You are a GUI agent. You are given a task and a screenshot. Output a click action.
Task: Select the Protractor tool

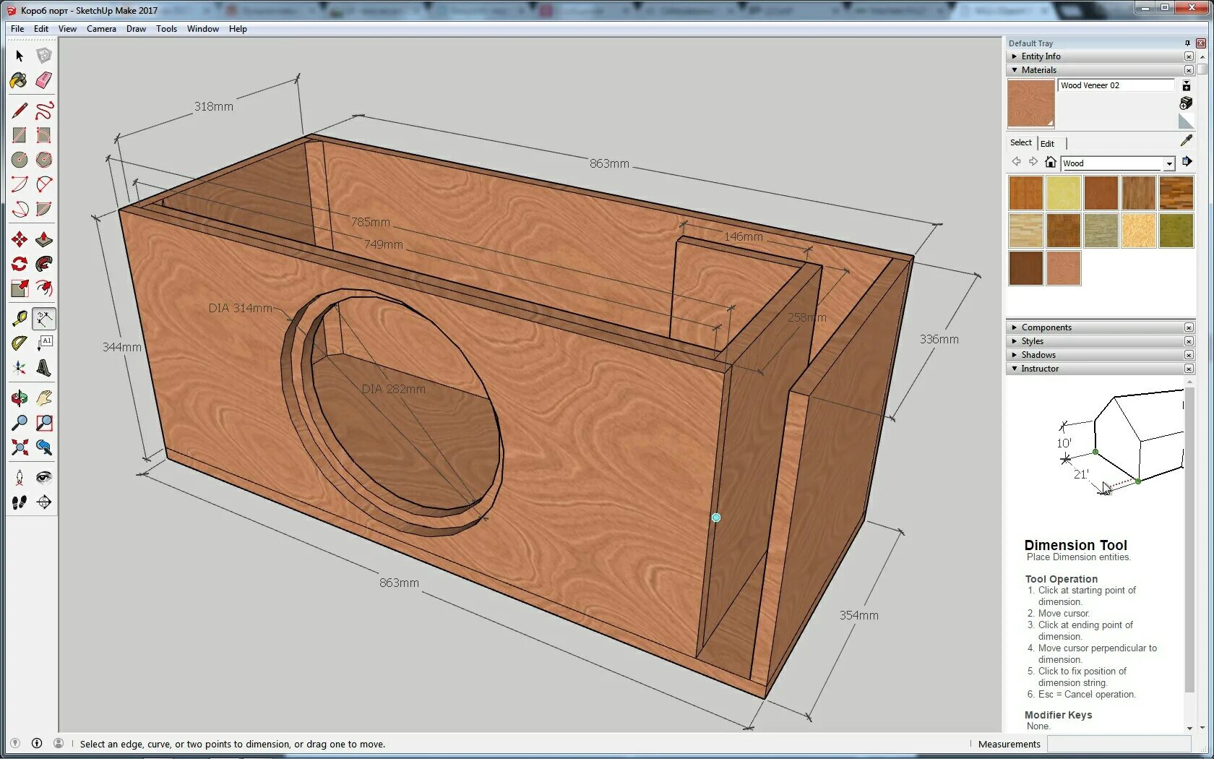20,343
